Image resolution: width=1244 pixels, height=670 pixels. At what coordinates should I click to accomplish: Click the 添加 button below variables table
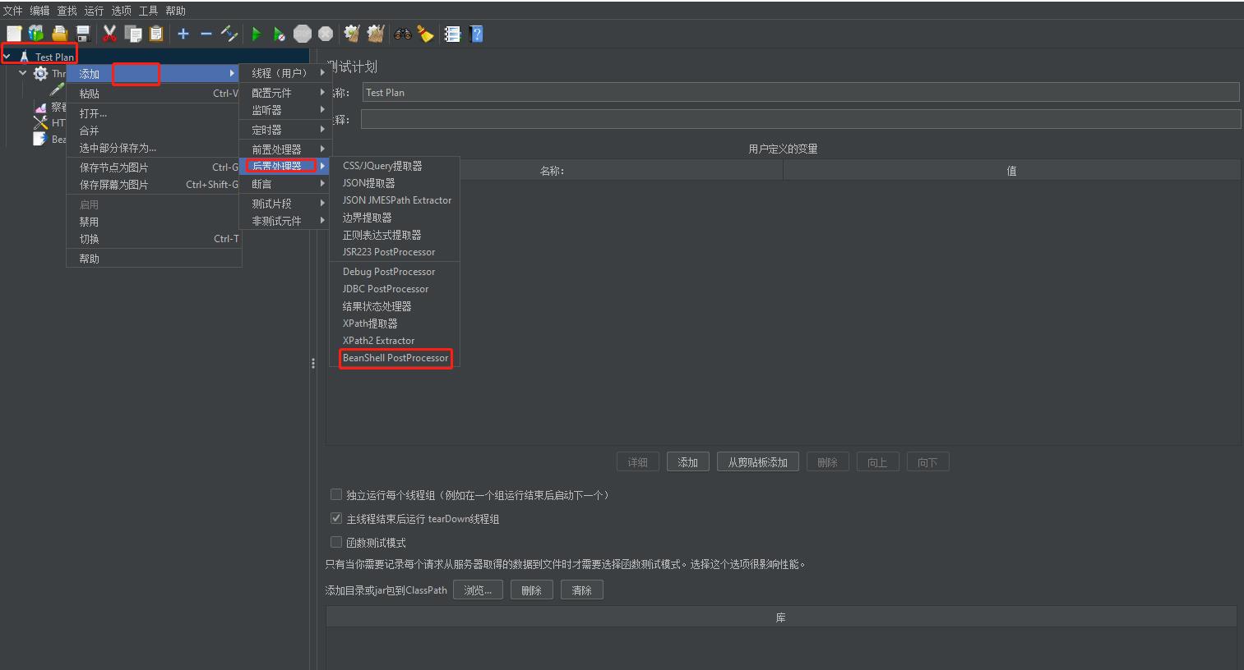[x=688, y=462]
